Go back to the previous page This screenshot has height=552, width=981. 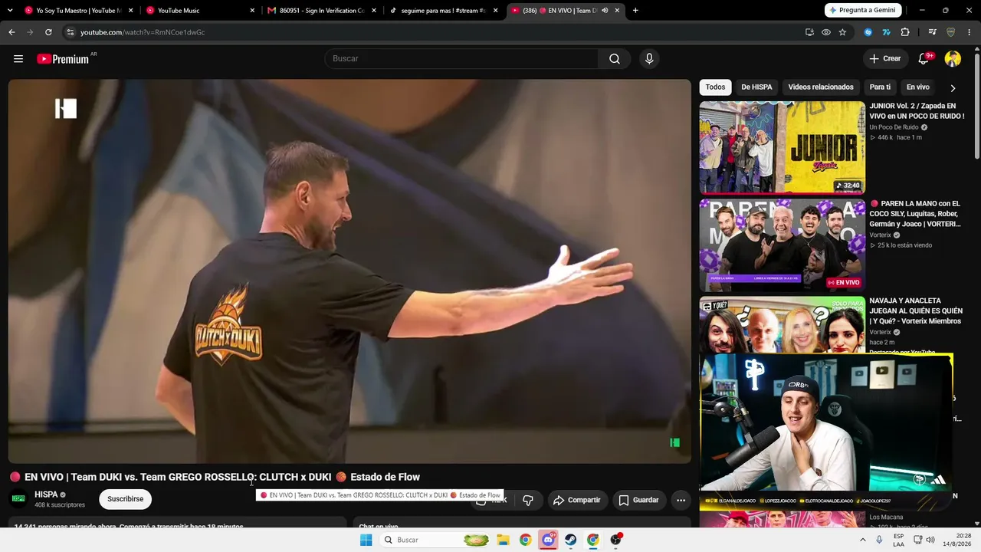click(x=11, y=32)
